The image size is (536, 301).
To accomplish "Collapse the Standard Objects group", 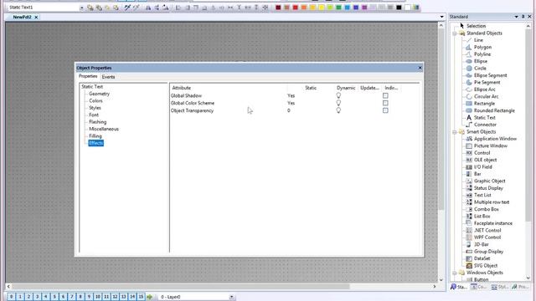I will 455,33.
